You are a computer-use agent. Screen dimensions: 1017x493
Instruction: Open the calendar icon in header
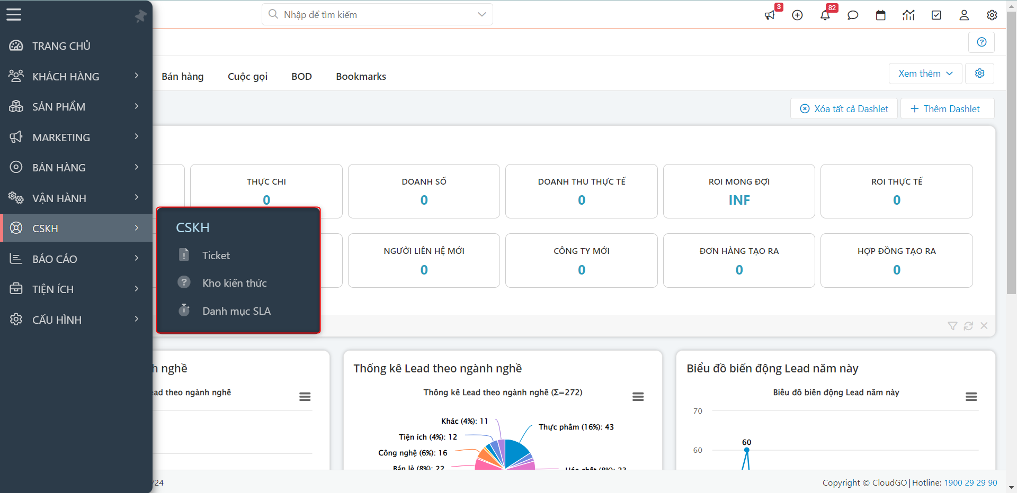pyautogui.click(x=881, y=15)
